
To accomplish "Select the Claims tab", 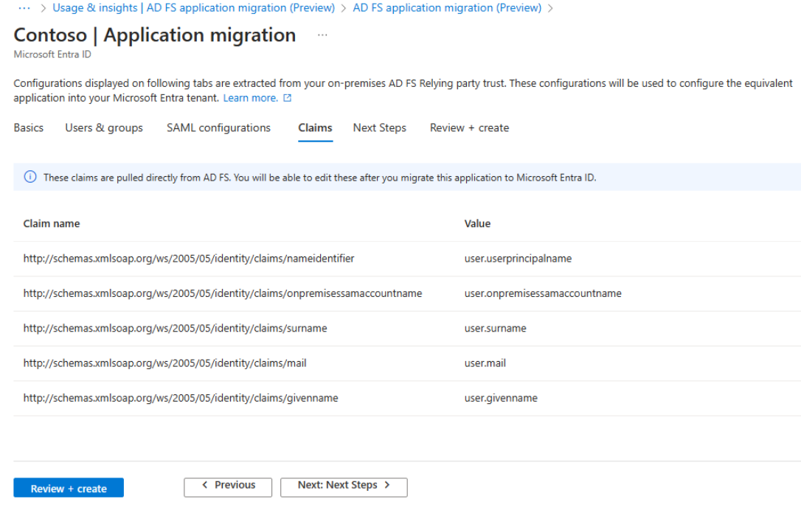I will (x=315, y=127).
